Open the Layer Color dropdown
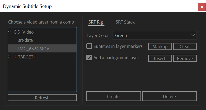The image size is (206, 110). click(154, 35)
